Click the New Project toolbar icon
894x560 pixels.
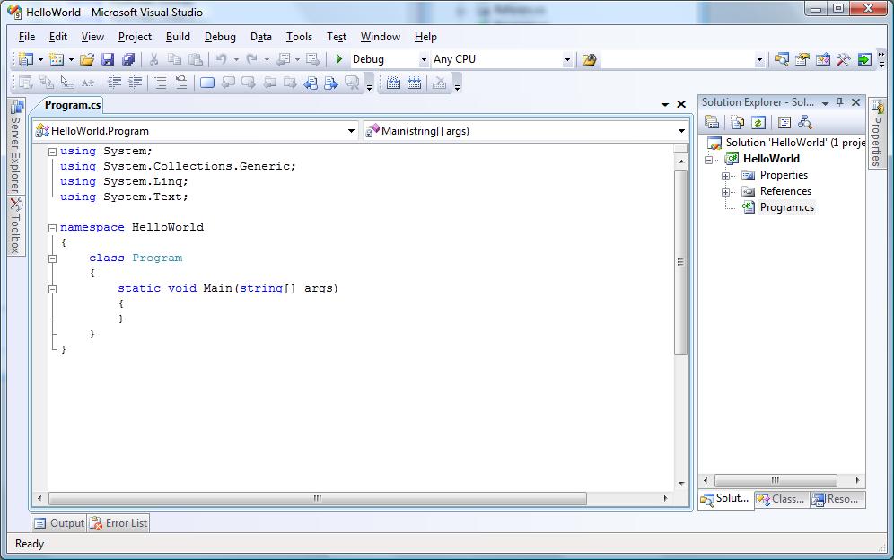tap(26, 59)
